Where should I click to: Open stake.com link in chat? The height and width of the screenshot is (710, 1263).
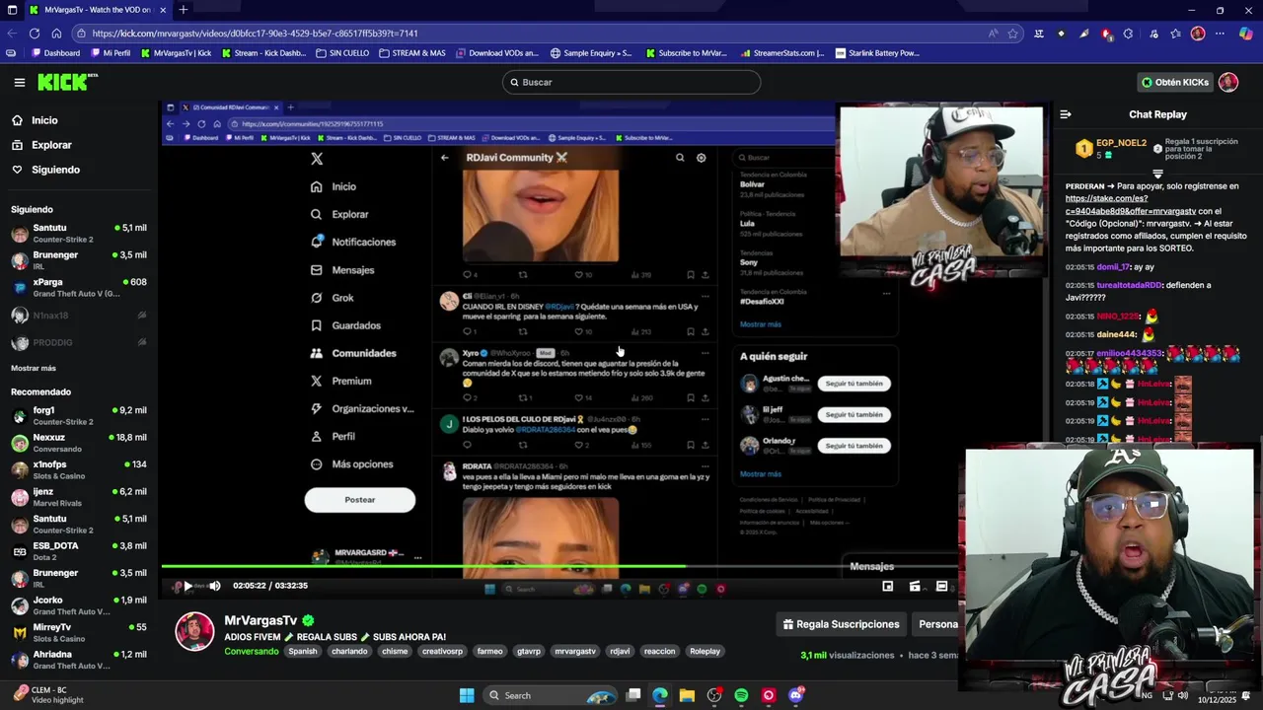1131,204
